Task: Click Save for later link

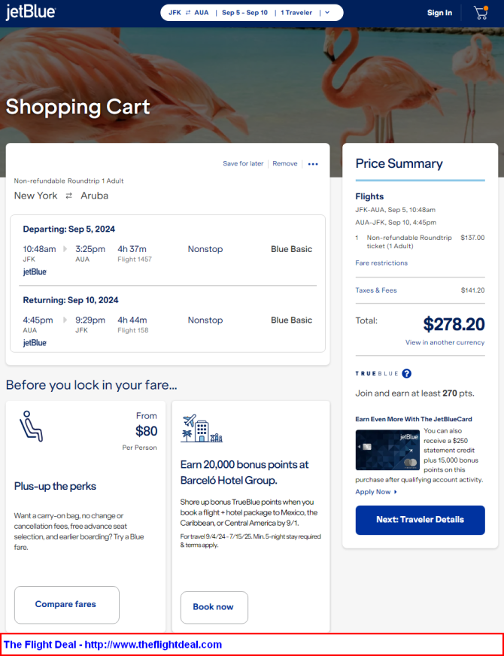Action: [243, 163]
